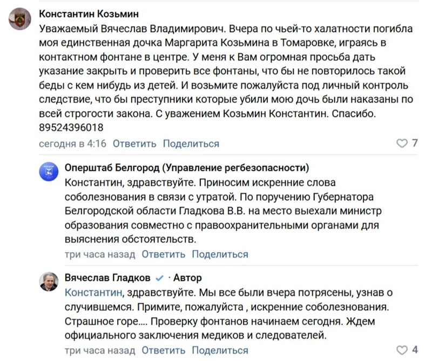The image size is (432, 361).
Task: Click the blue Константин mention in Gladkov's reply
Action: (93, 293)
